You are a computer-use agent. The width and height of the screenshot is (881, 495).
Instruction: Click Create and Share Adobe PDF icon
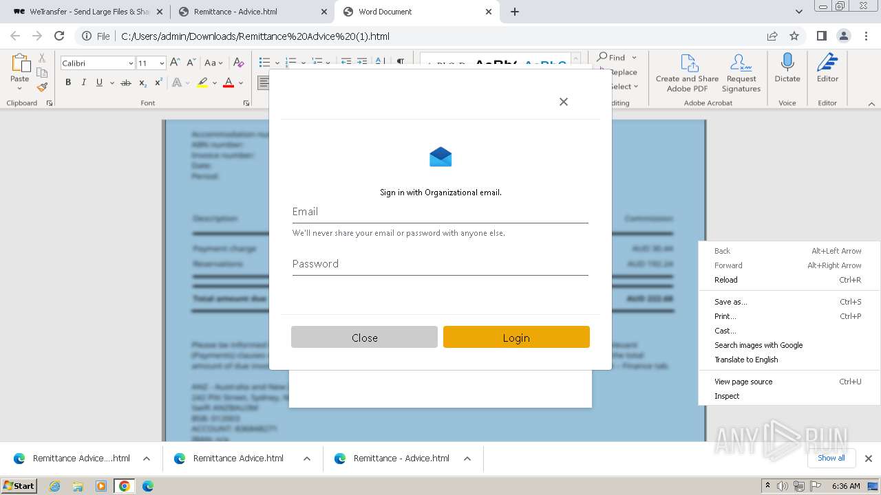(x=689, y=63)
